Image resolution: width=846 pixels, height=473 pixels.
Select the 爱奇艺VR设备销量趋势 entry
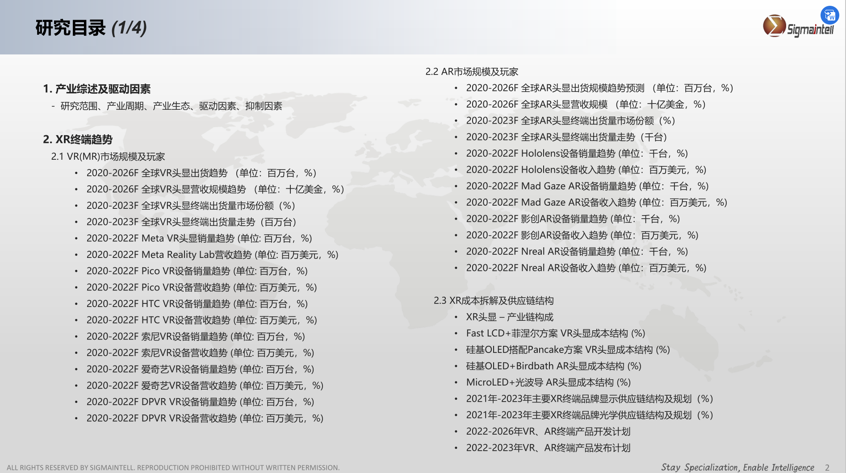[x=200, y=369]
